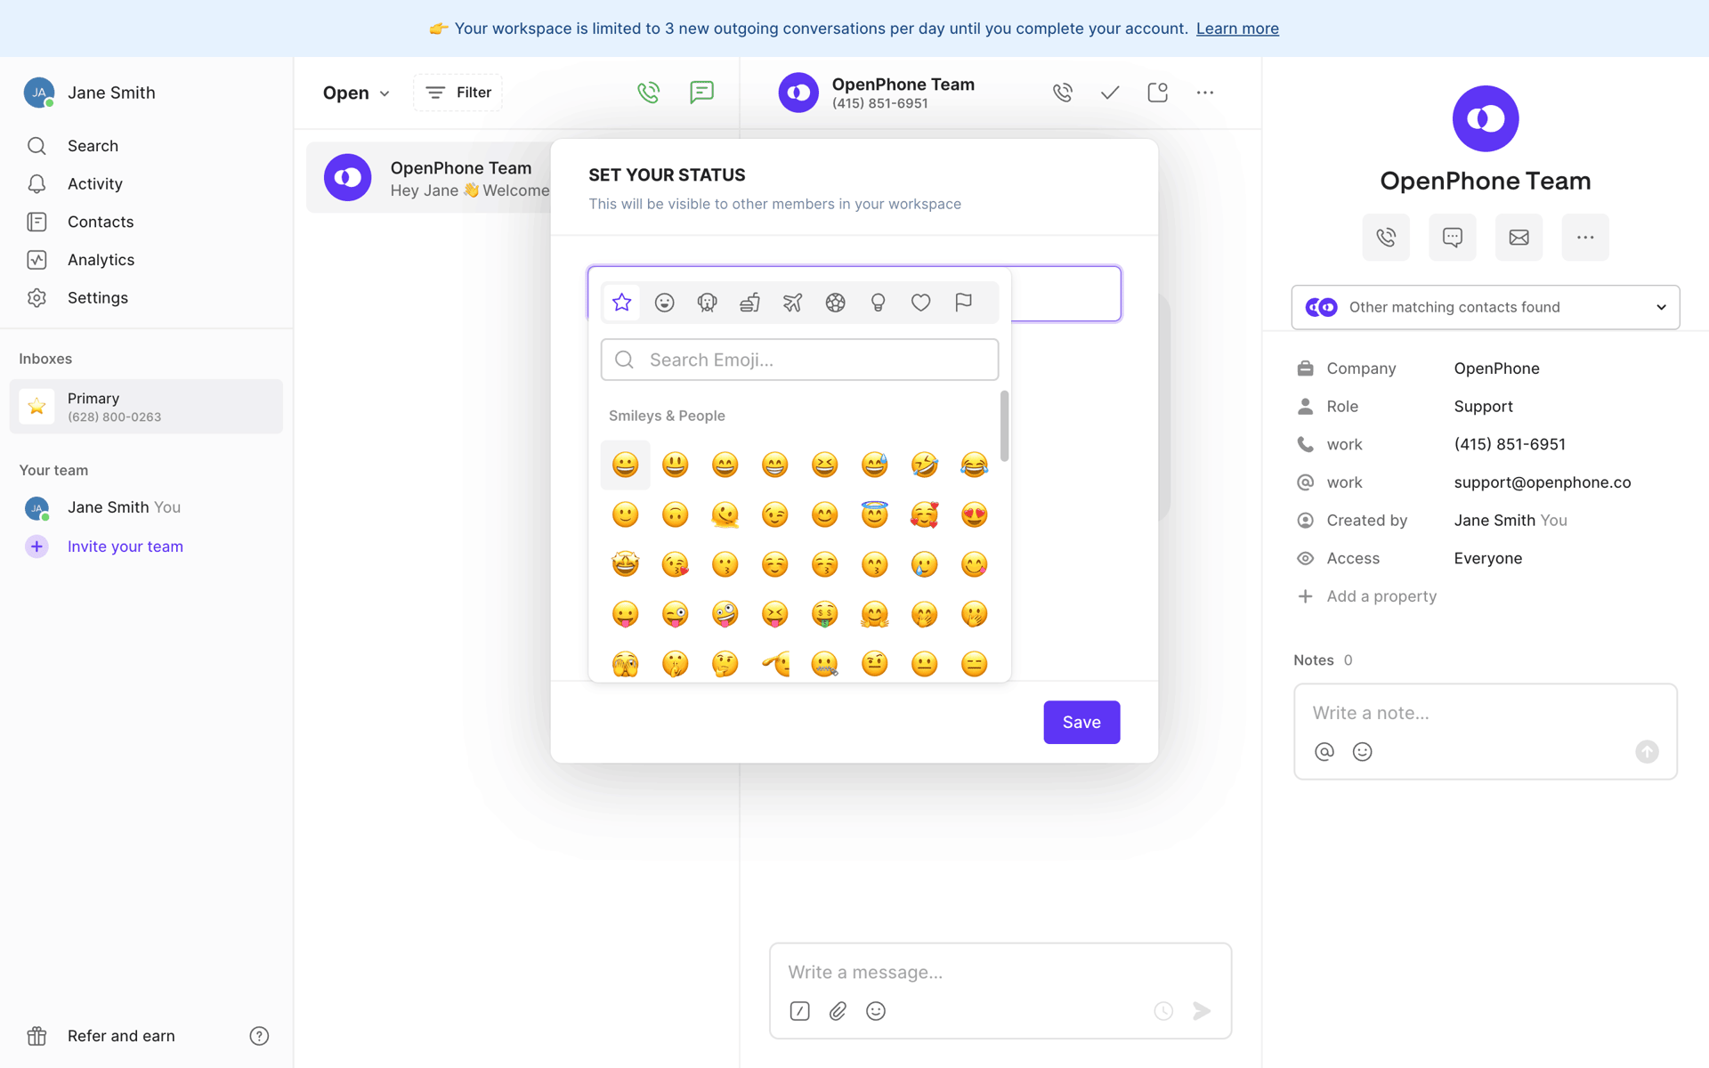Click the Write a note field
Screen dimensions: 1709x1068
(x=1485, y=713)
